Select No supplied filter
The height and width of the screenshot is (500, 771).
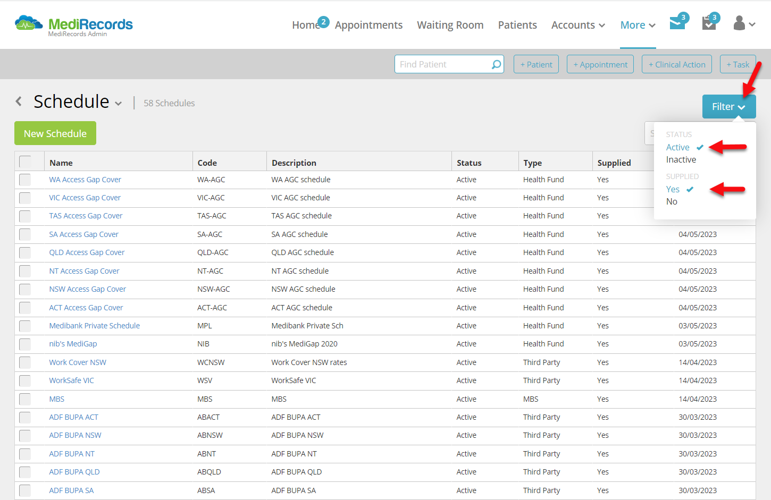[x=672, y=201]
